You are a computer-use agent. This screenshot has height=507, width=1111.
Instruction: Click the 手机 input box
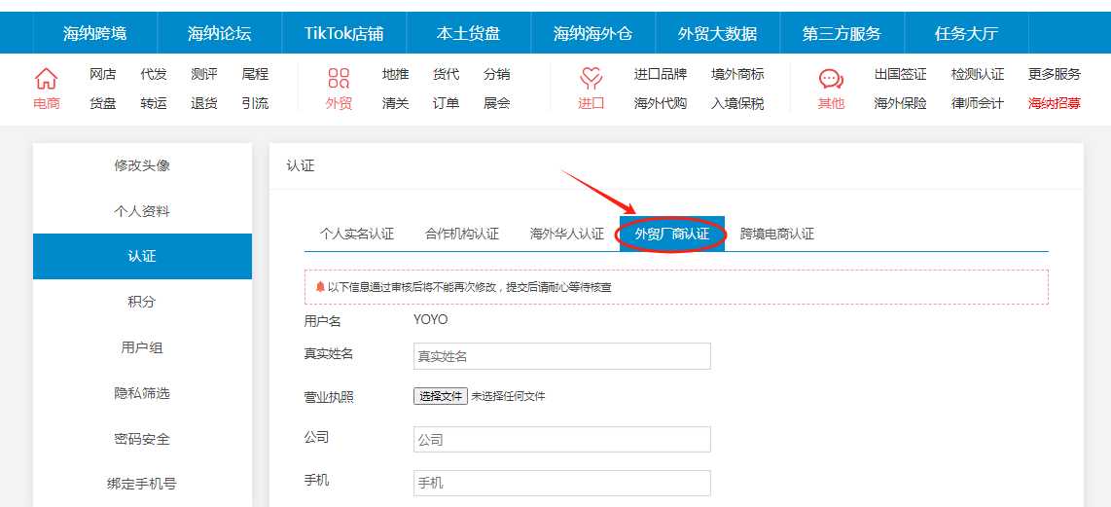tap(561, 483)
